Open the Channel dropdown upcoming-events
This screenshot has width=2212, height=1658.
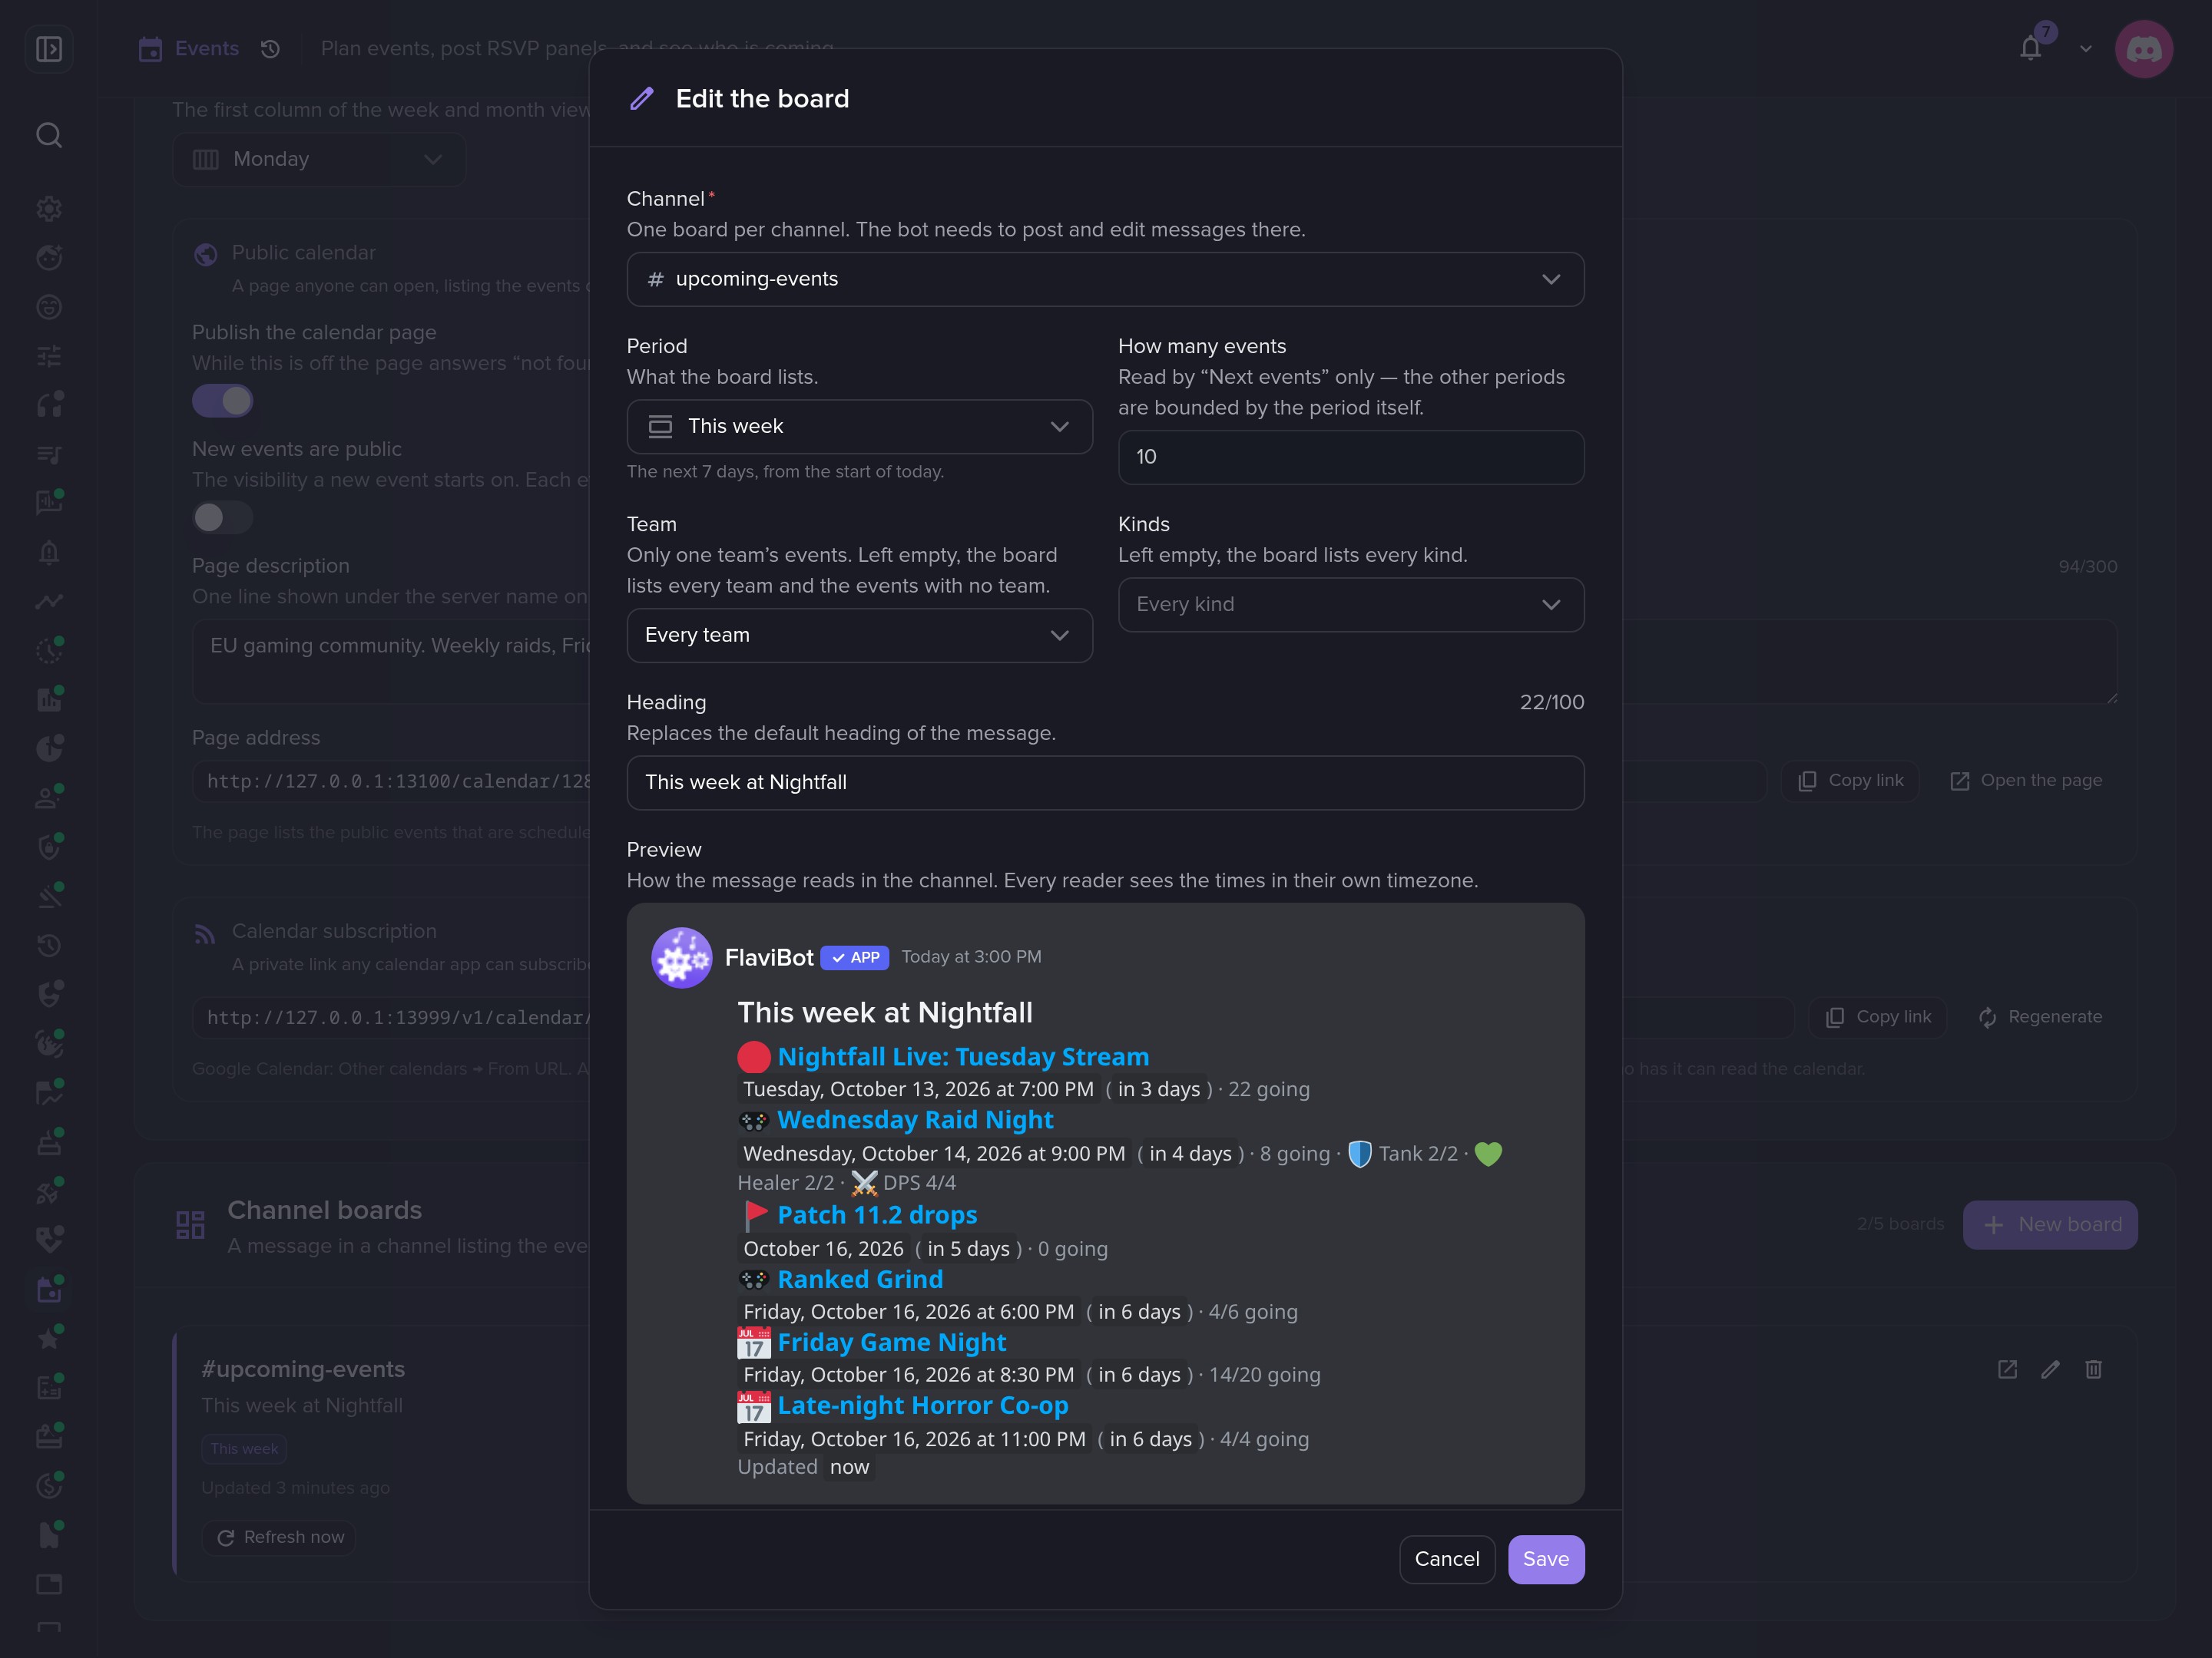tap(1105, 279)
